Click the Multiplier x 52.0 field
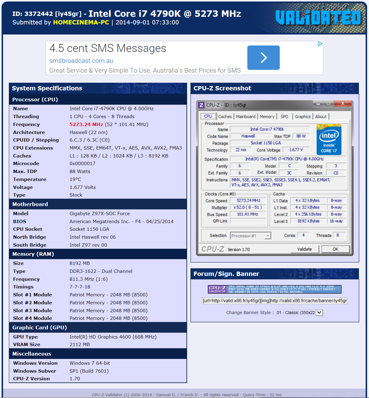369x398 pixels. coord(248,207)
